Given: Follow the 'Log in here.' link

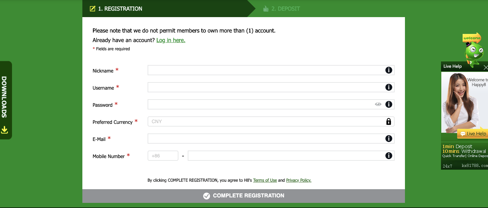Looking at the screenshot, I should pyautogui.click(x=171, y=40).
